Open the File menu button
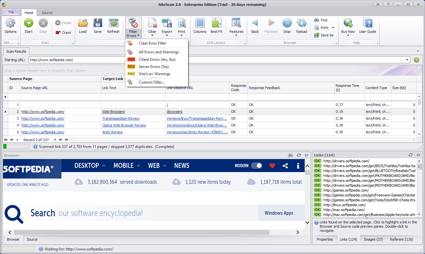 point(11,12)
